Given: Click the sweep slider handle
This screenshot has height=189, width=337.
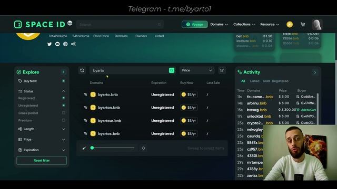Looking at the screenshot, I should pos(92,148).
